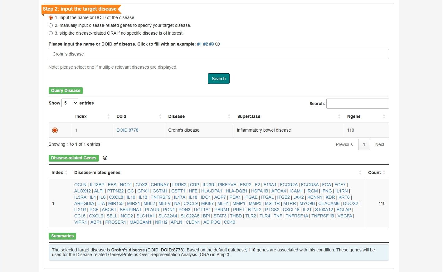The height and width of the screenshot is (272, 443).
Task: Open the IL18BP gene link
Action: pyautogui.click(x=97, y=185)
